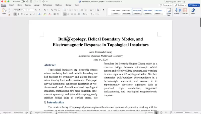Insert enclosed character with the circled character icon
201x114 pixels.
pyautogui.click(x=58, y=14)
